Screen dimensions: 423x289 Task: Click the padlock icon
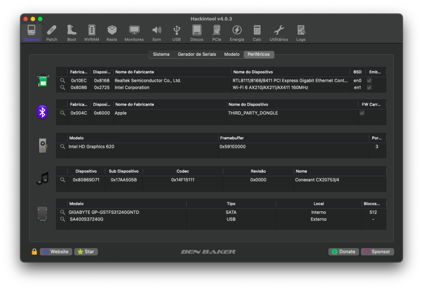34,251
